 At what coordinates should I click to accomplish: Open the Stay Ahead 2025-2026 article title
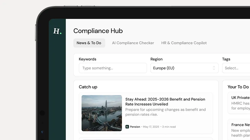coord(165,102)
